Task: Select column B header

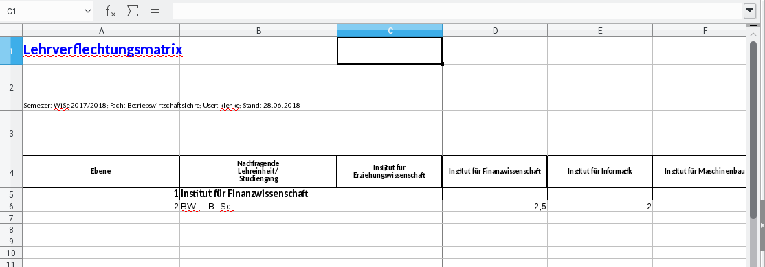Action: (x=258, y=30)
